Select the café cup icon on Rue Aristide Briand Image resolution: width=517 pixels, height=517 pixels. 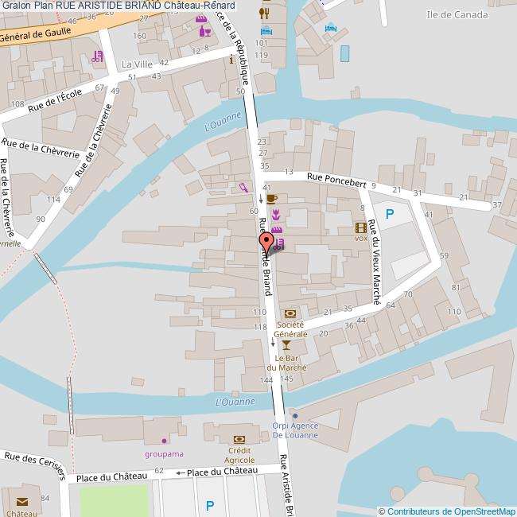point(272,199)
